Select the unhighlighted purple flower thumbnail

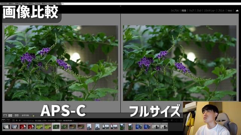pyautogui.click(x=64, y=127)
